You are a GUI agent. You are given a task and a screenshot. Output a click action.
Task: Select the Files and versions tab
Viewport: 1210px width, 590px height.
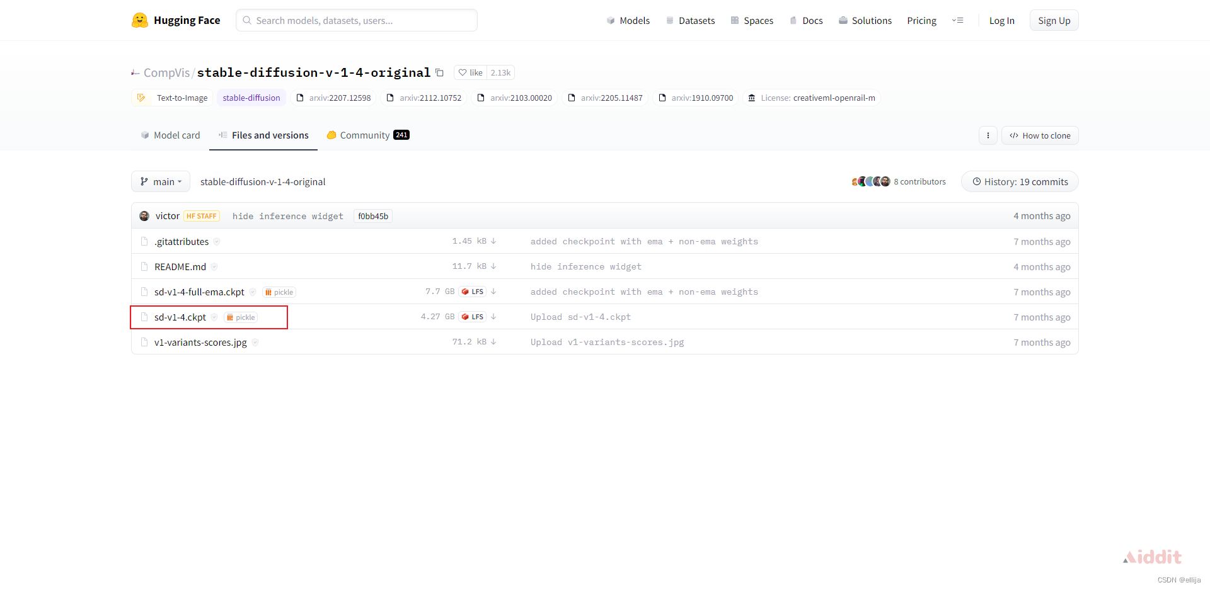[263, 135]
